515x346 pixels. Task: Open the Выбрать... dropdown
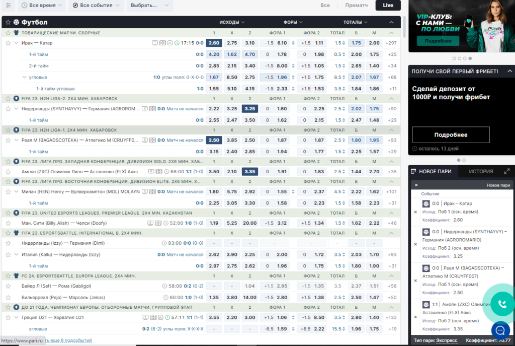pos(149,5)
